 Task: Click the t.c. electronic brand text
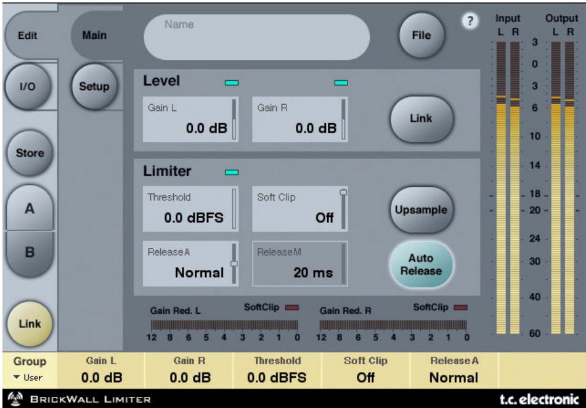540,399
